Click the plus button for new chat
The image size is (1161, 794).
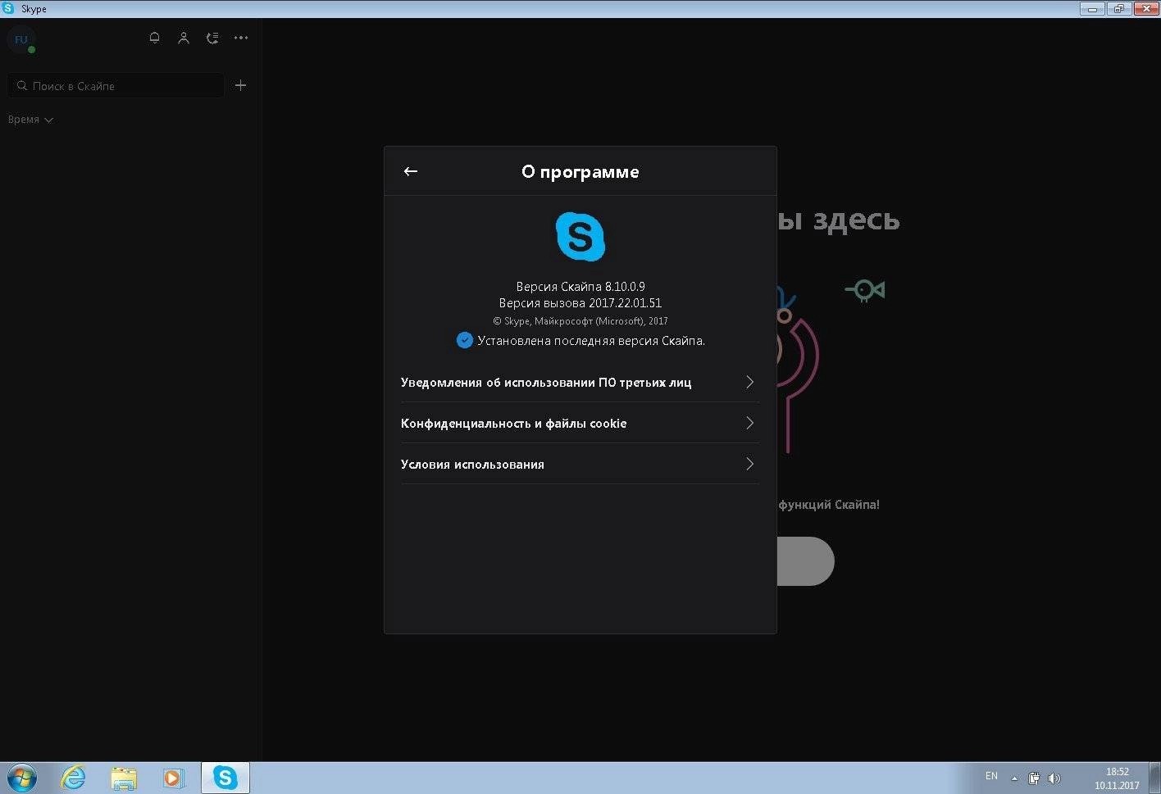tap(240, 85)
